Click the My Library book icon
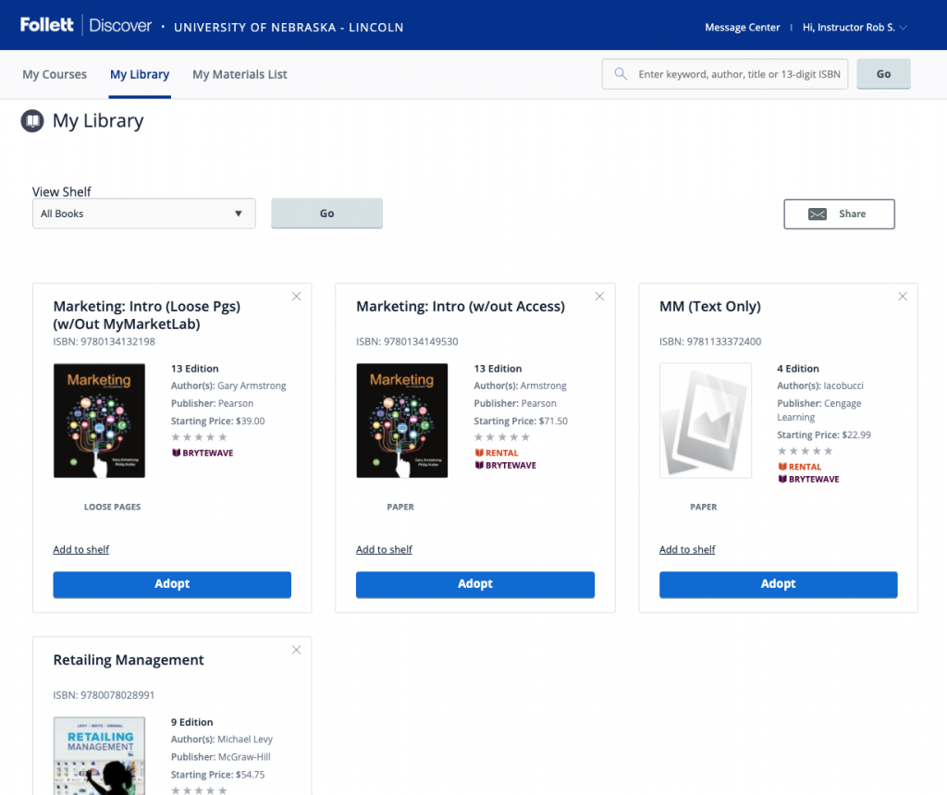The height and width of the screenshot is (795, 947). [32, 121]
